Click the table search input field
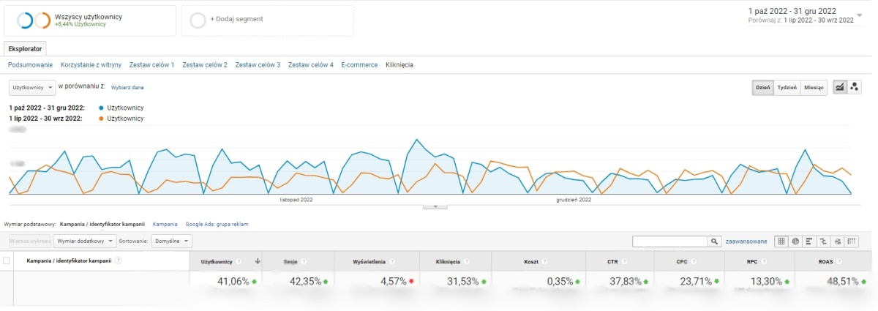The width and height of the screenshot is (878, 311). tap(669, 241)
